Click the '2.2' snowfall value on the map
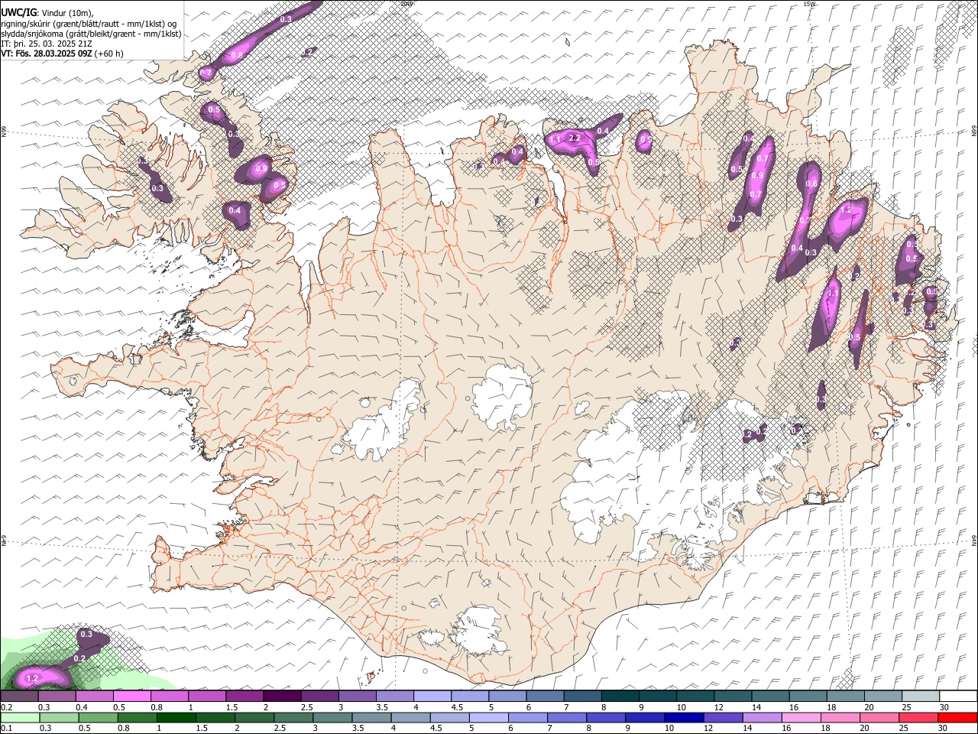Viewport: 978px width, 734px height. pos(575,138)
